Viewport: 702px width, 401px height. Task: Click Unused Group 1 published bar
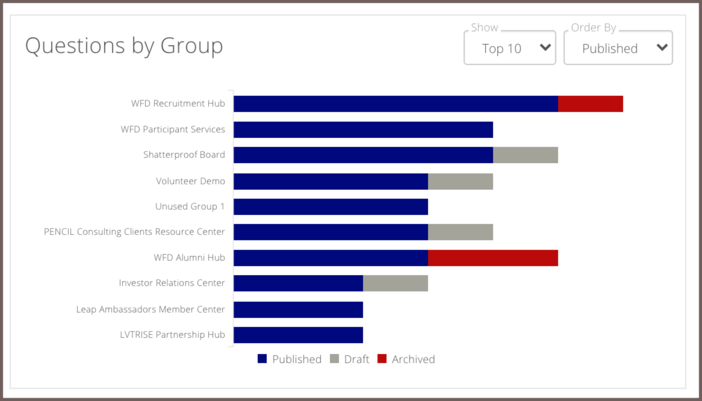point(331,207)
